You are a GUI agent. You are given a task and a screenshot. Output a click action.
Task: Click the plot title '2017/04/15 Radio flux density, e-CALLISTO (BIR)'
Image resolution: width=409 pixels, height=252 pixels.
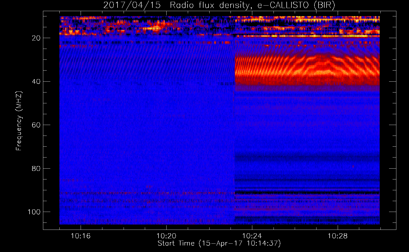click(x=219, y=5)
